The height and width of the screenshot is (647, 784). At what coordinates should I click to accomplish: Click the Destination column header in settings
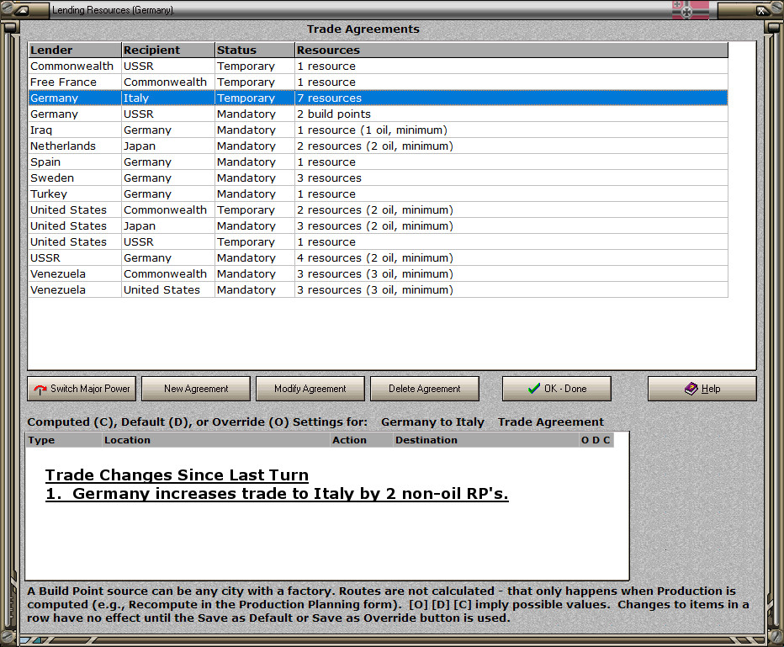tap(486, 440)
